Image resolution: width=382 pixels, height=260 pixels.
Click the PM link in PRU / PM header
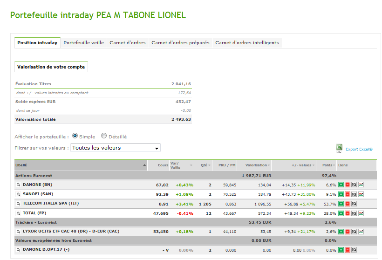pyautogui.click(x=232, y=165)
